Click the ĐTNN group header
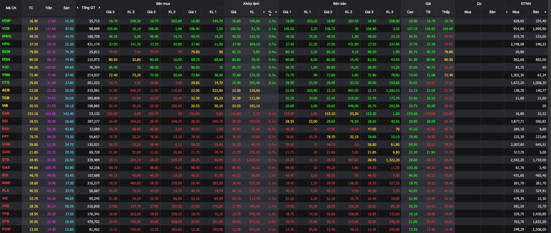Image resolution: width=551 pixels, height=233 pixels. (x=526, y=4)
